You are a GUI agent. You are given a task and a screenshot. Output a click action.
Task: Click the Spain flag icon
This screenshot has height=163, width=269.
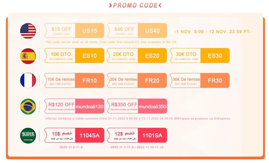coord(28,56)
